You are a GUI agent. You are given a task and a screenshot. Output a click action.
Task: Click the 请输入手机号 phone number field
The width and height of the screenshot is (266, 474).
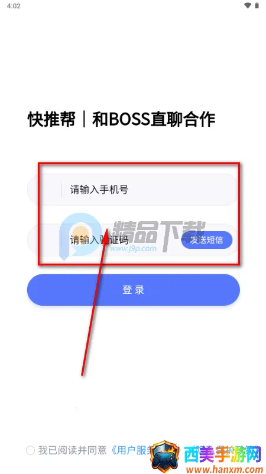tap(134, 190)
